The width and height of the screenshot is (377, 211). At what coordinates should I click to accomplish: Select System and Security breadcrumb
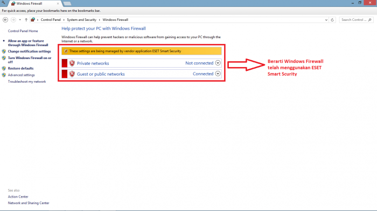81,20
